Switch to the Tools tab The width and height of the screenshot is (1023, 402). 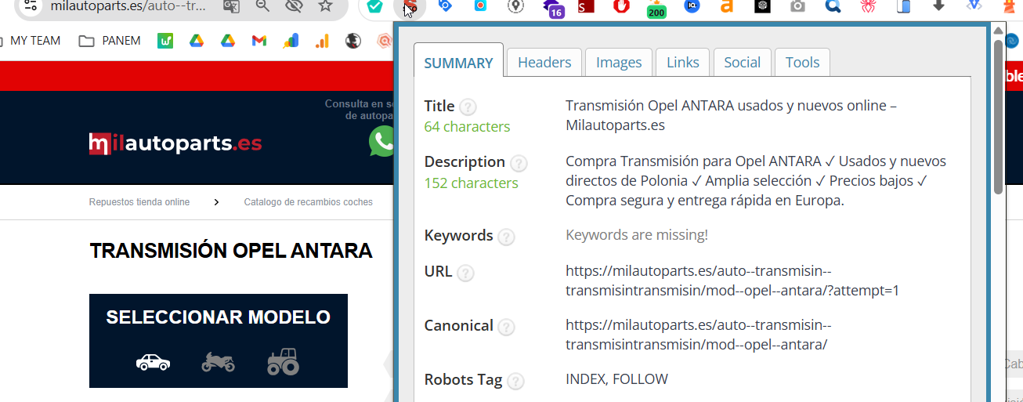(803, 63)
